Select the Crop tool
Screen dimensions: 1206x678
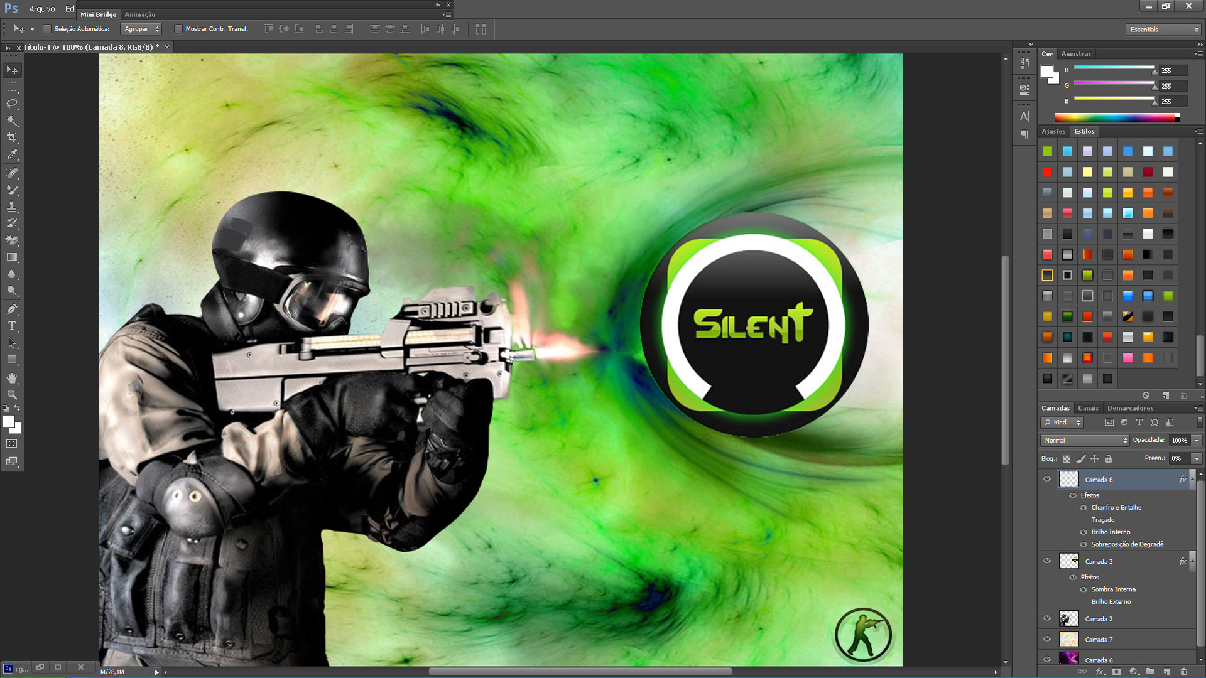12,137
